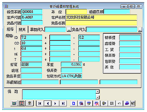Open the 單號代入 lookup ellipsis button
The height and width of the screenshot is (112, 147).
point(69,30)
